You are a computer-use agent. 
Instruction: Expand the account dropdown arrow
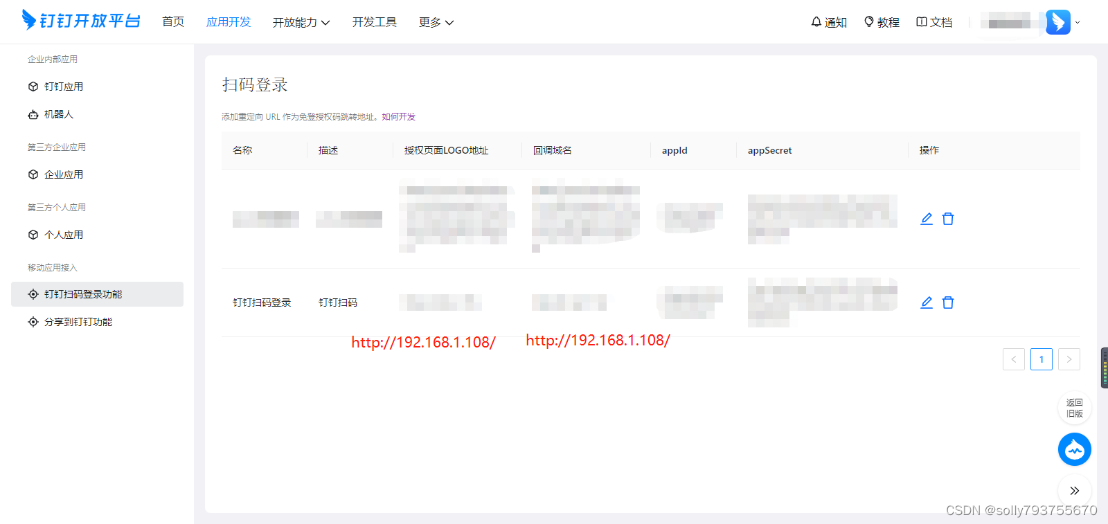1078,23
